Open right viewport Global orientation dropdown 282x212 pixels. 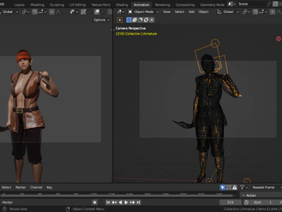tap(228, 12)
